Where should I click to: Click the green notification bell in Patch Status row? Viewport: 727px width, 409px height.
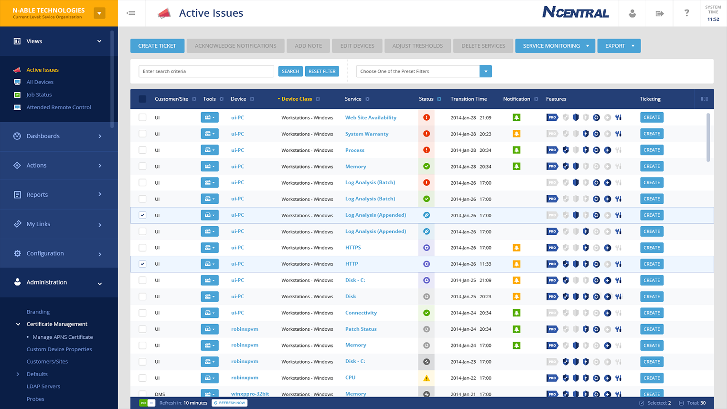point(516,329)
